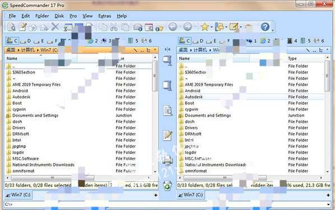Image resolution: width=335 pixels, height=210 pixels.
Task: Sort right panel by Type header
Action: (292, 58)
